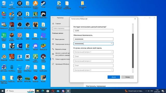Go back with the Параметры window arrow
Screen dimensions: 166x93
(53, 18)
